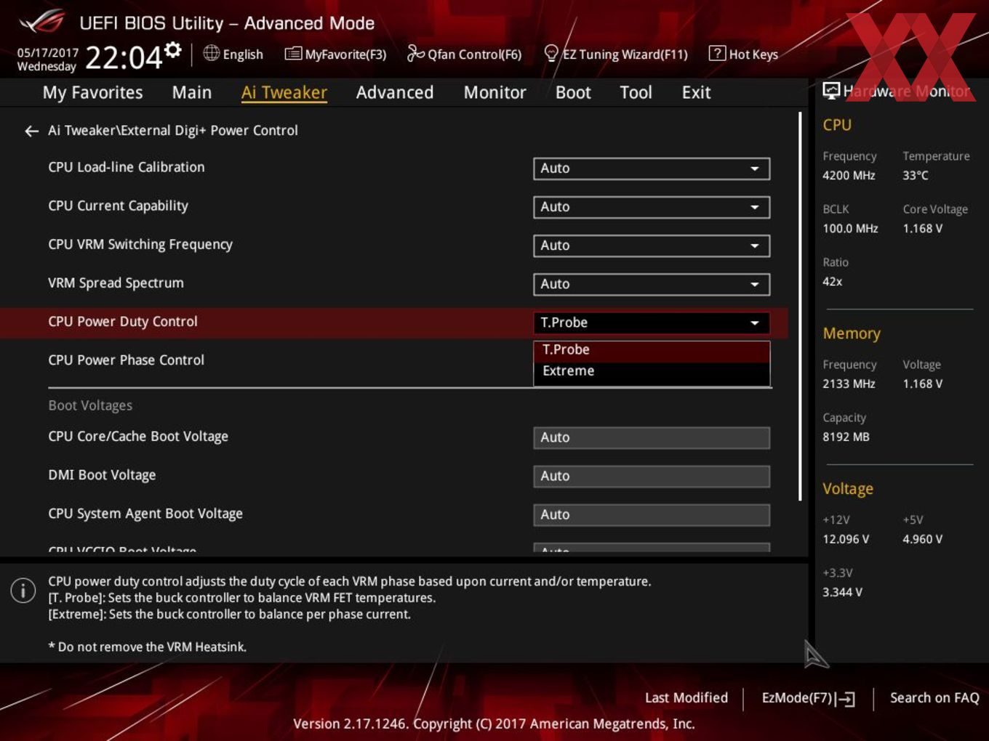Screen dimensions: 989x741
Task: Open clock settings gear icon
Action: point(173,49)
